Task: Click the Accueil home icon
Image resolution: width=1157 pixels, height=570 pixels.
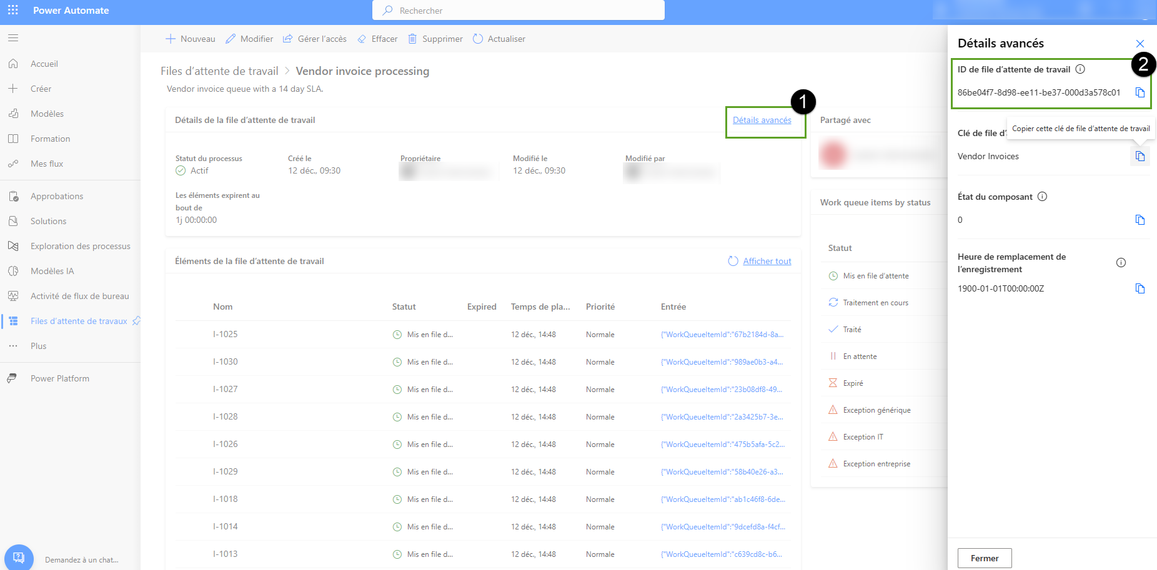Action: pyautogui.click(x=13, y=64)
